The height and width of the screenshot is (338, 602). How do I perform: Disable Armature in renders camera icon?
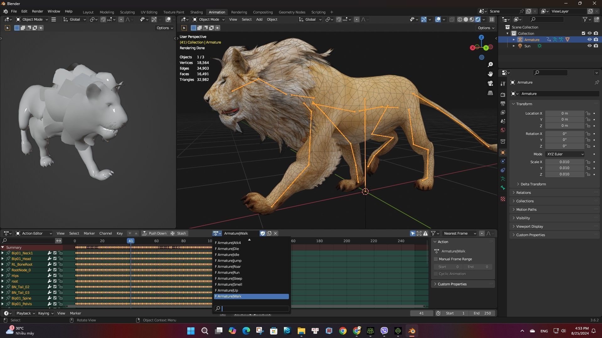tap(596, 39)
